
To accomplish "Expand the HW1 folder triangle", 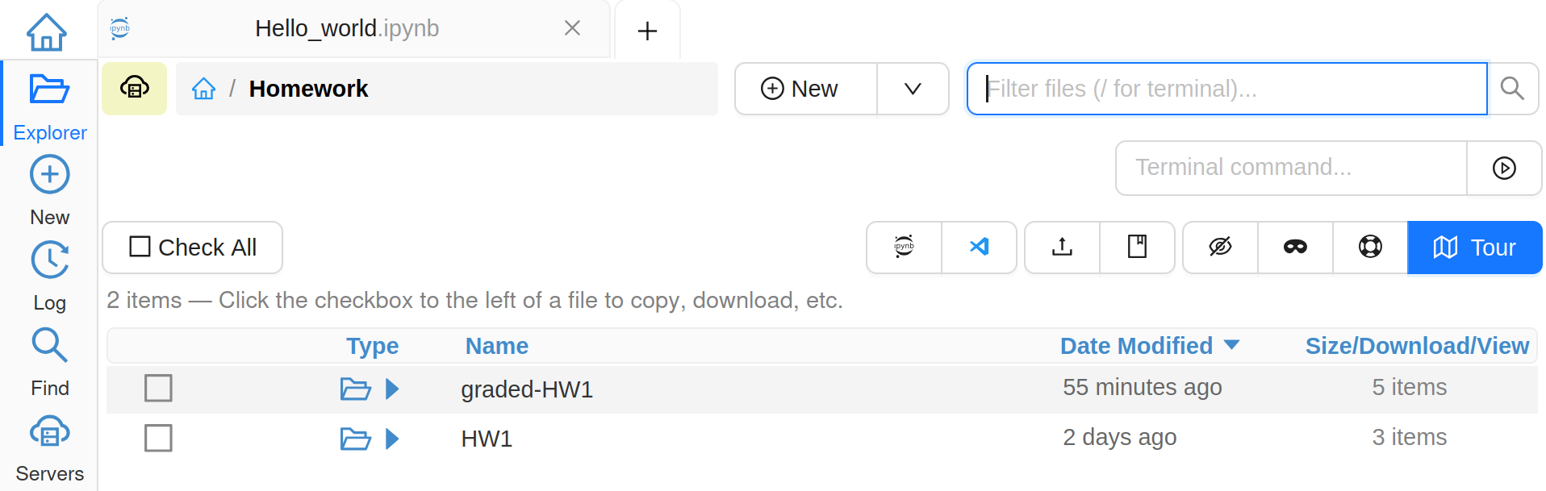I will [392, 439].
